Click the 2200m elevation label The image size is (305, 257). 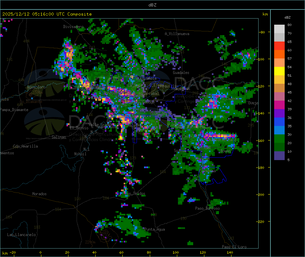pyautogui.click(x=90, y=242)
